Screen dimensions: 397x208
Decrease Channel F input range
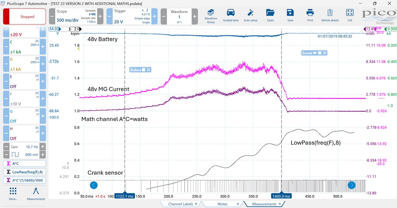(6, 99)
